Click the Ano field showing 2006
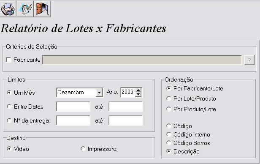 pyautogui.click(x=127, y=92)
